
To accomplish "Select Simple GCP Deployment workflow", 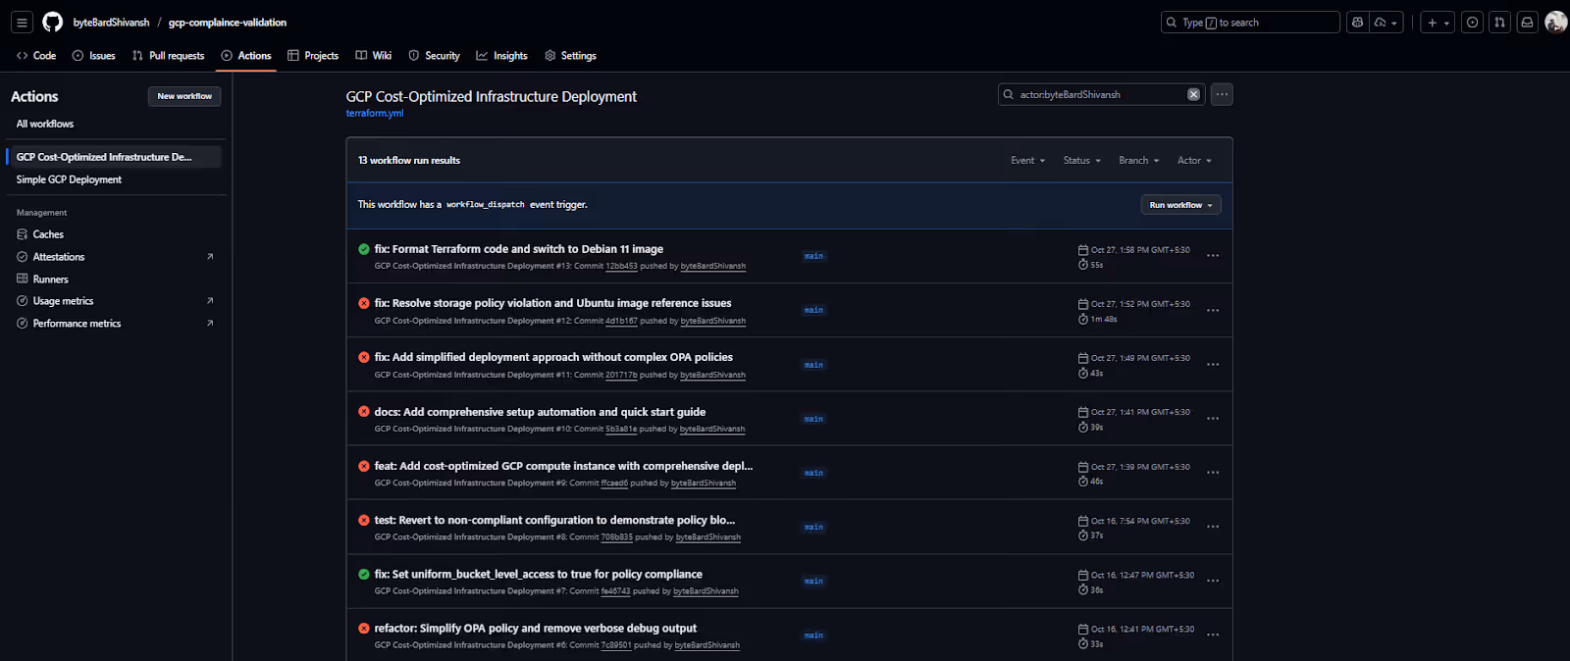I will click(69, 180).
